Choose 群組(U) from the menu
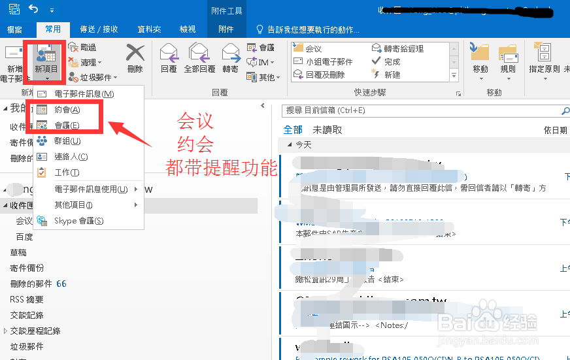570x360 pixels. [89, 141]
